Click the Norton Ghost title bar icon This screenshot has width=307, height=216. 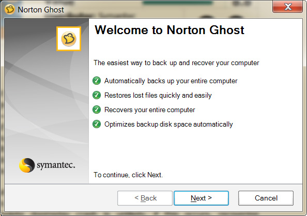[10, 9]
